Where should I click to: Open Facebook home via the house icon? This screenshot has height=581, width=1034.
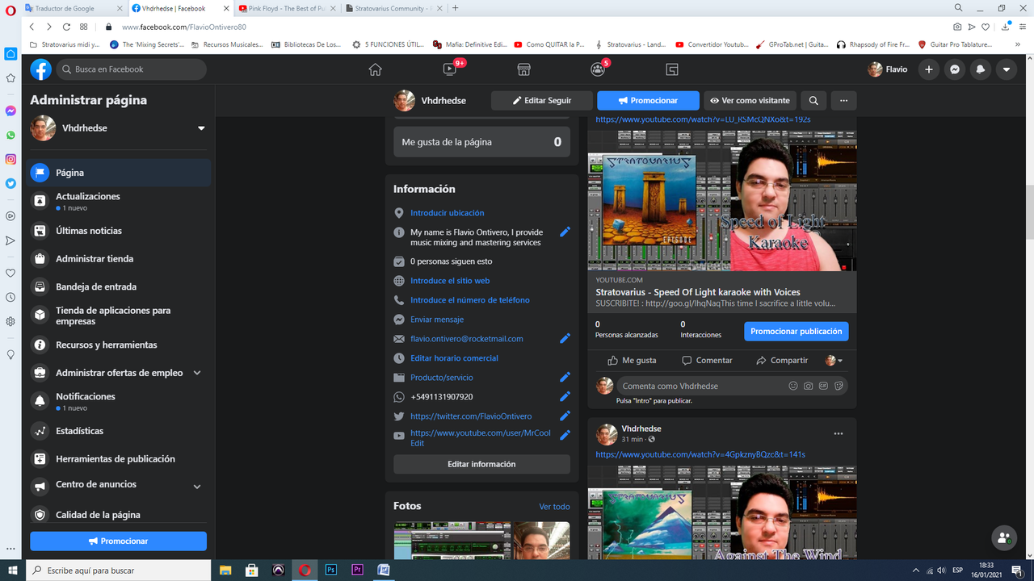point(375,69)
